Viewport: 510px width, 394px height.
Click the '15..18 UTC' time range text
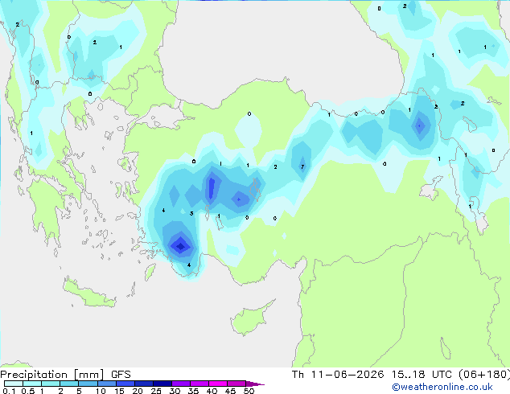point(422,375)
